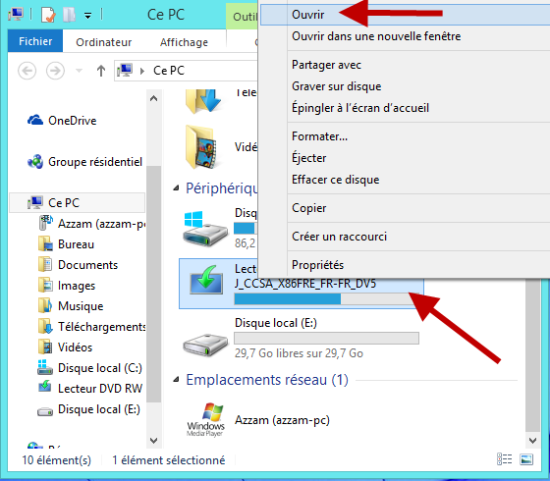The image size is (550, 481).
Task: Click the Azzam (azzam-pc) network location label
Action: click(283, 420)
